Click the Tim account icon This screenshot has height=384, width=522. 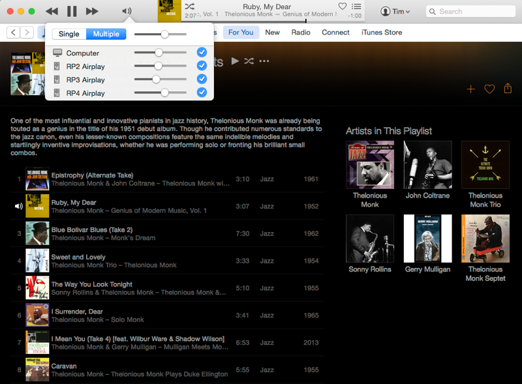385,11
